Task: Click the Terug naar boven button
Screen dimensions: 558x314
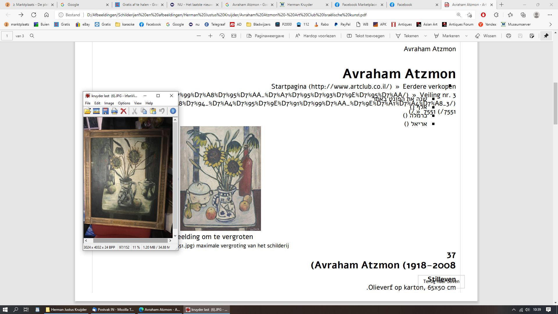Action: [441, 281]
